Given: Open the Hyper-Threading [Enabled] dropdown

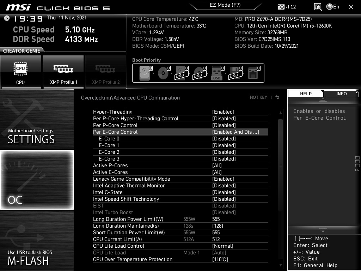Looking at the screenshot, I should pyautogui.click(x=223, y=112).
